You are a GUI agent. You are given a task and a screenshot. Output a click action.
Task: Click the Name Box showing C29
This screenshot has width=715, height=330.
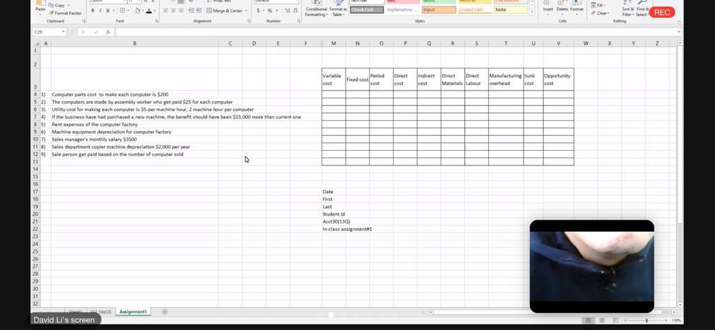click(45, 32)
